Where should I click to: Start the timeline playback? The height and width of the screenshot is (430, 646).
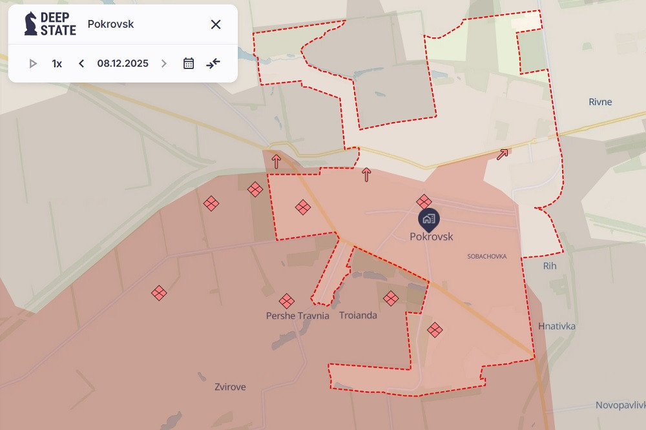click(x=33, y=63)
